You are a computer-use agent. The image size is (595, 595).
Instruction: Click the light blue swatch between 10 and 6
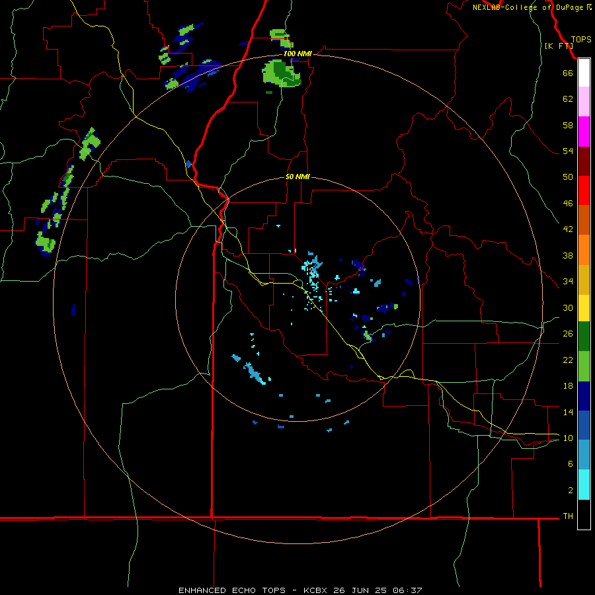pyautogui.click(x=584, y=455)
